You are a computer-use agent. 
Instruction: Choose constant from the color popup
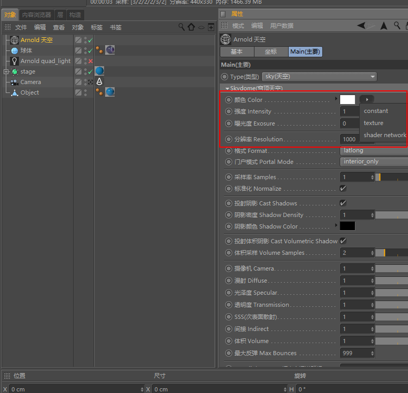tap(376, 111)
